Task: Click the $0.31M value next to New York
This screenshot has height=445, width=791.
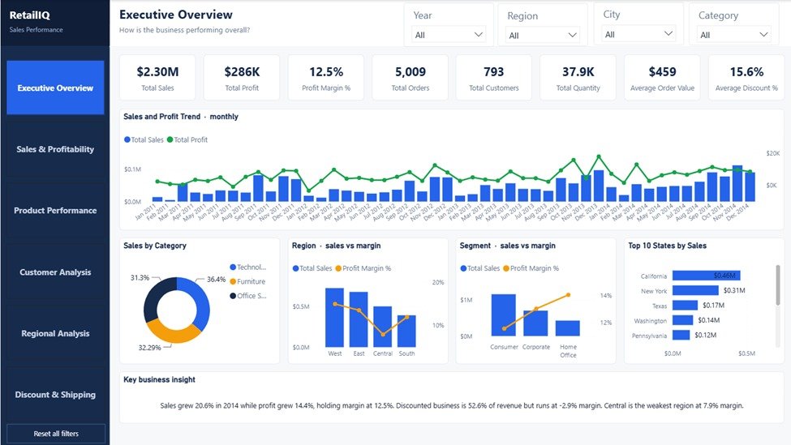Action: [x=734, y=290]
